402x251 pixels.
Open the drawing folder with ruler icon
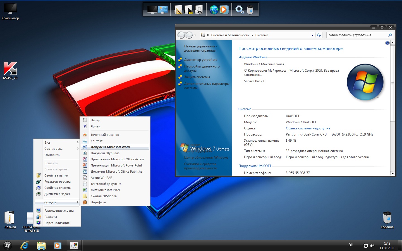[178, 10]
